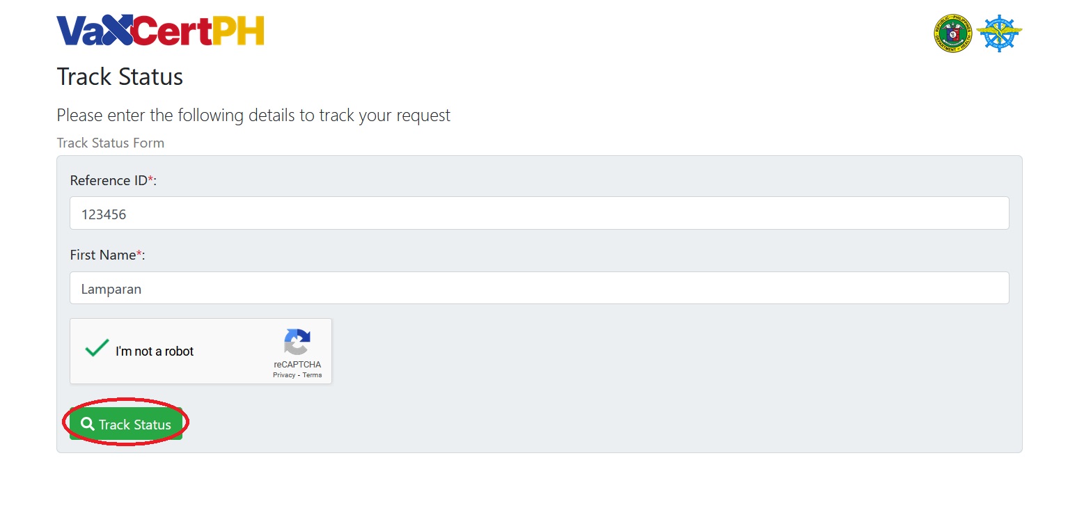Viewport: 1068px width, 506px height.
Task: Click the reCAPTCHA arrows logo
Action: (297, 342)
